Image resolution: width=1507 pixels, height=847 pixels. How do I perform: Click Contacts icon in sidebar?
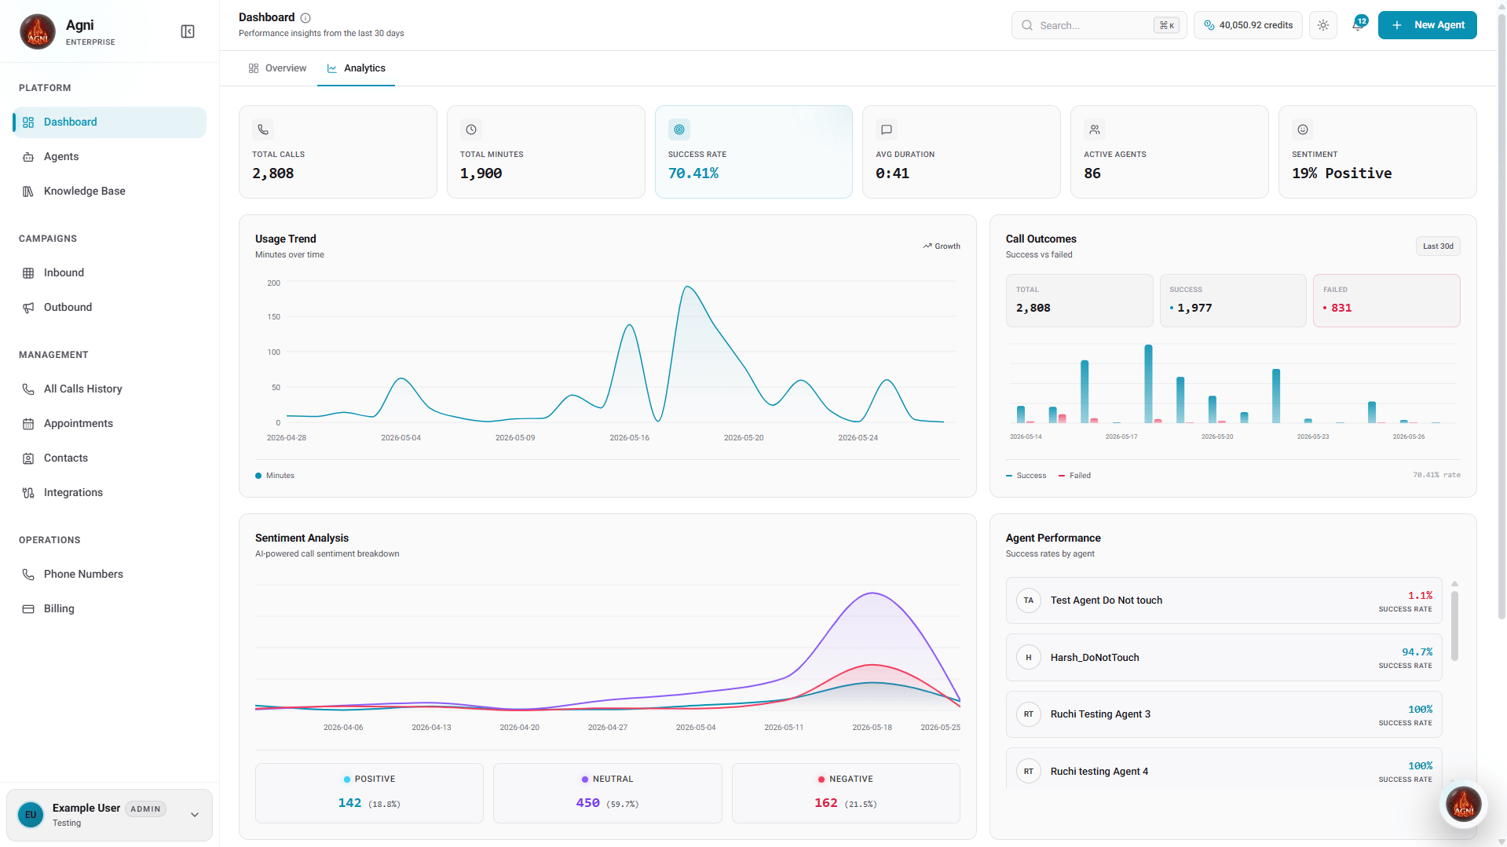[x=28, y=458]
